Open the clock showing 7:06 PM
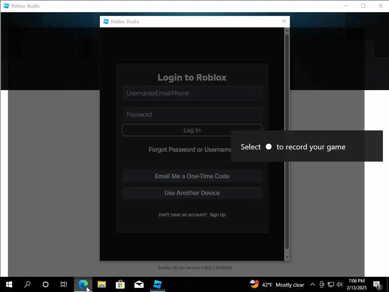Viewport: 389px width, 292px height. click(356, 284)
